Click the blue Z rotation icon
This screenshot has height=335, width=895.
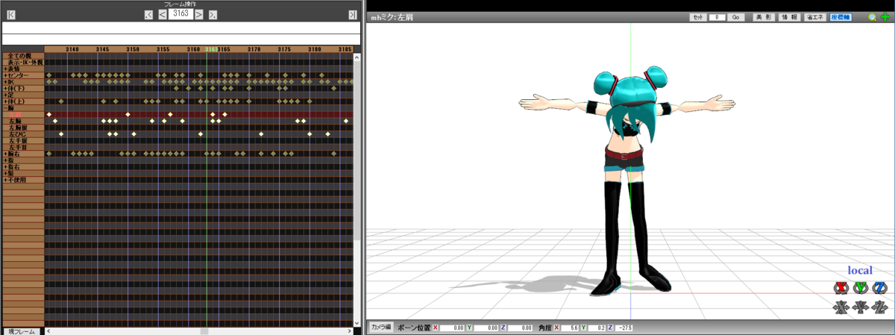879,287
